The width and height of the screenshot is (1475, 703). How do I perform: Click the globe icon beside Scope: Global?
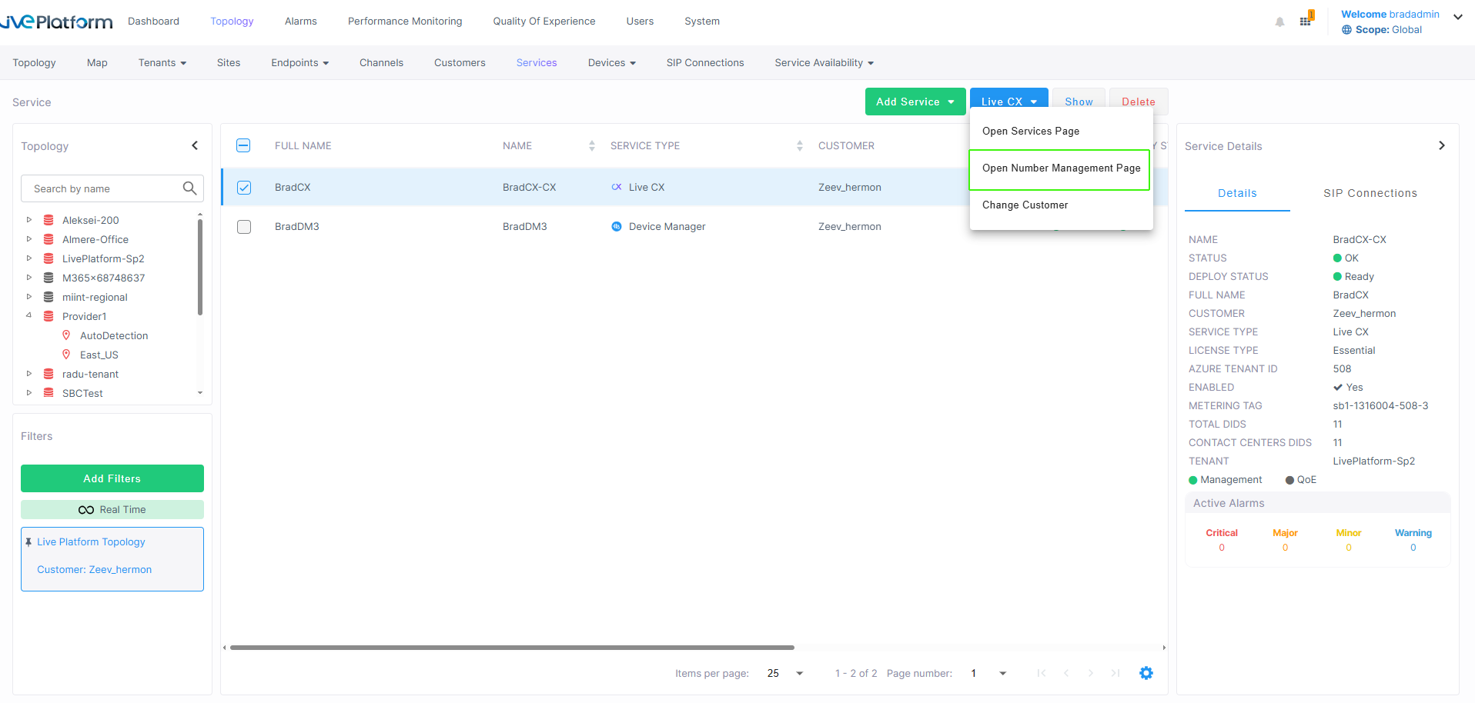1346,30
